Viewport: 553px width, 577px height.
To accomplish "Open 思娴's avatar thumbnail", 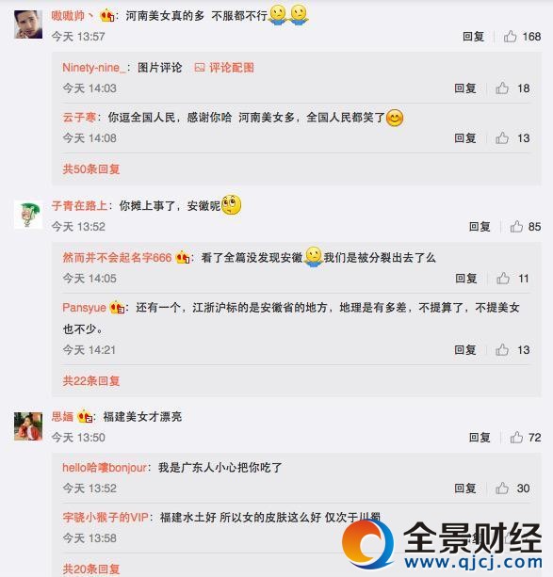I will 28,426.
